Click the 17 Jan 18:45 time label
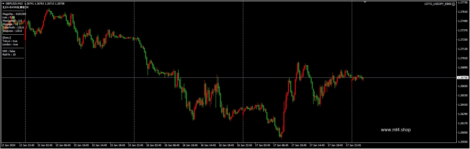The width and height of the screenshot is (470, 149). coord(335,146)
